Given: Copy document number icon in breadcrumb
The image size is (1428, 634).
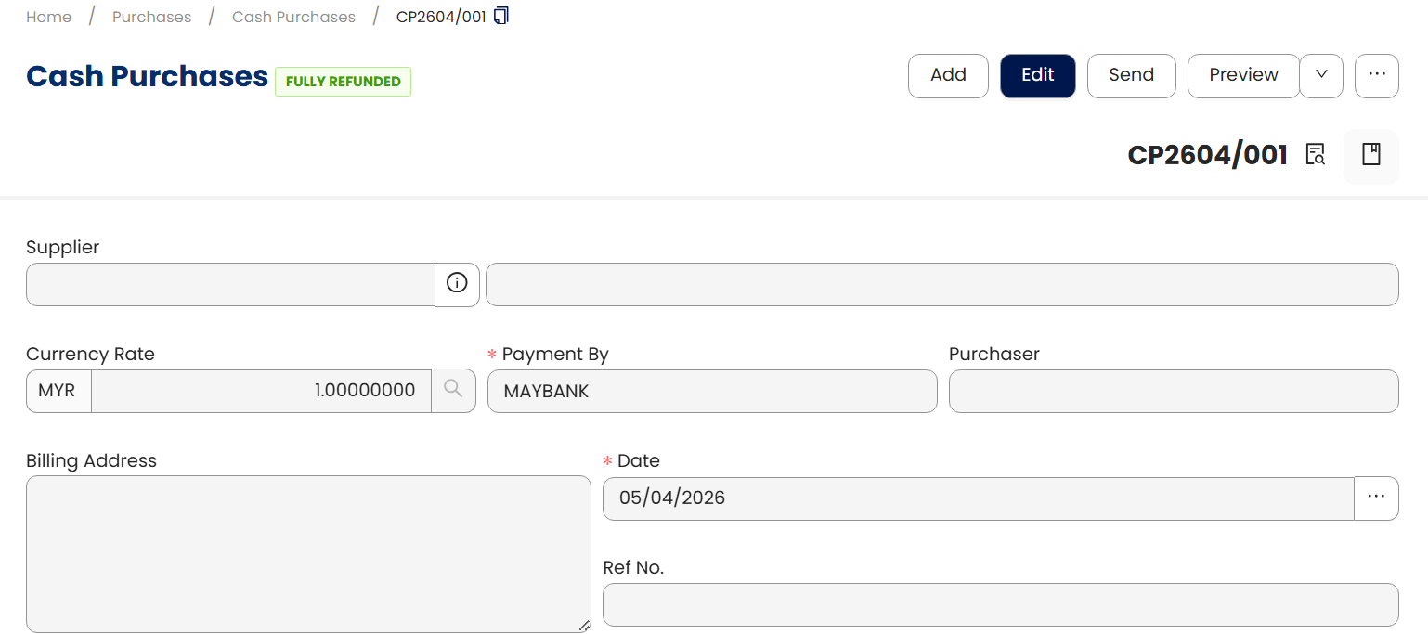Looking at the screenshot, I should 501,16.
